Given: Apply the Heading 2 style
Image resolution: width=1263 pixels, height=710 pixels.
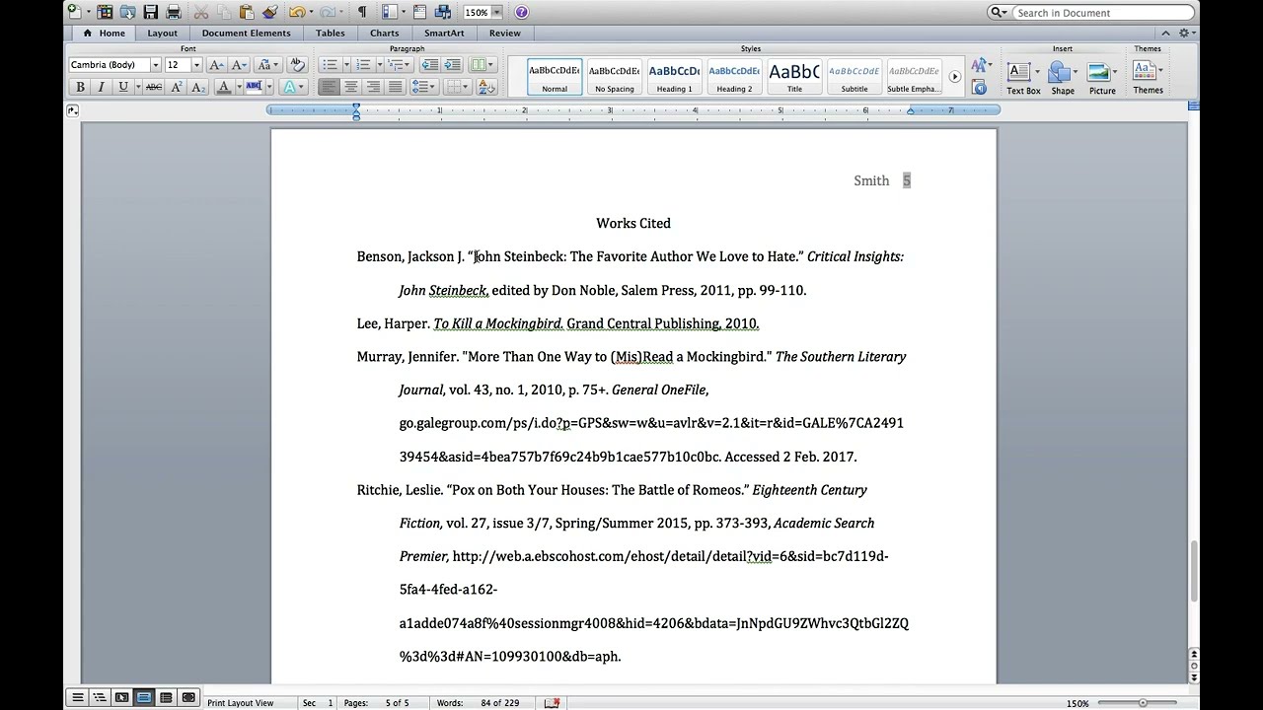Looking at the screenshot, I should coord(734,77).
